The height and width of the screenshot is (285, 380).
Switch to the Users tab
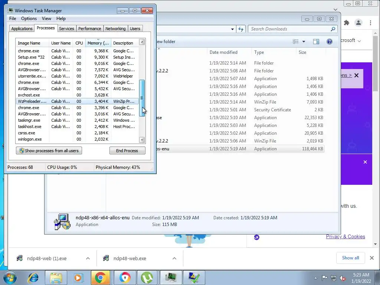(135, 29)
